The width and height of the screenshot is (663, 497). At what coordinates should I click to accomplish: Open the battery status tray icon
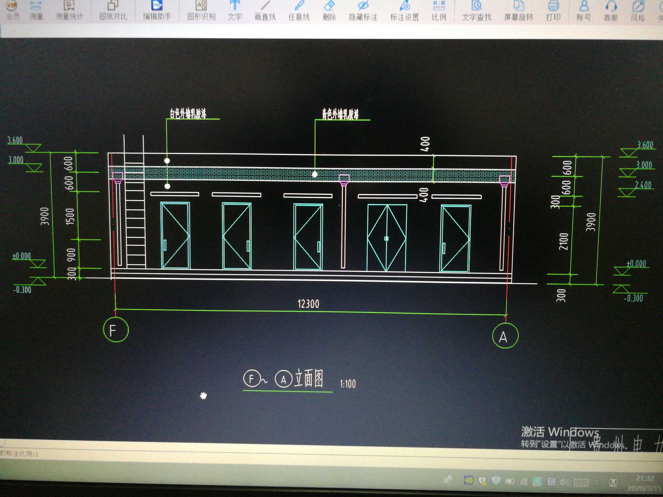[510, 481]
